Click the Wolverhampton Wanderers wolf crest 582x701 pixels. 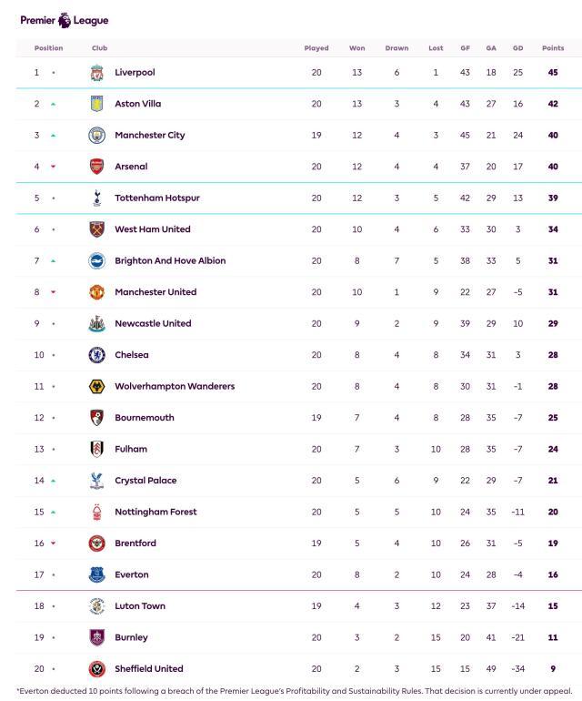click(x=97, y=387)
